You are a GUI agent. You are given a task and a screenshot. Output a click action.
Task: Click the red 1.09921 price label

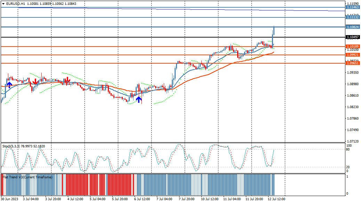click(353, 55)
